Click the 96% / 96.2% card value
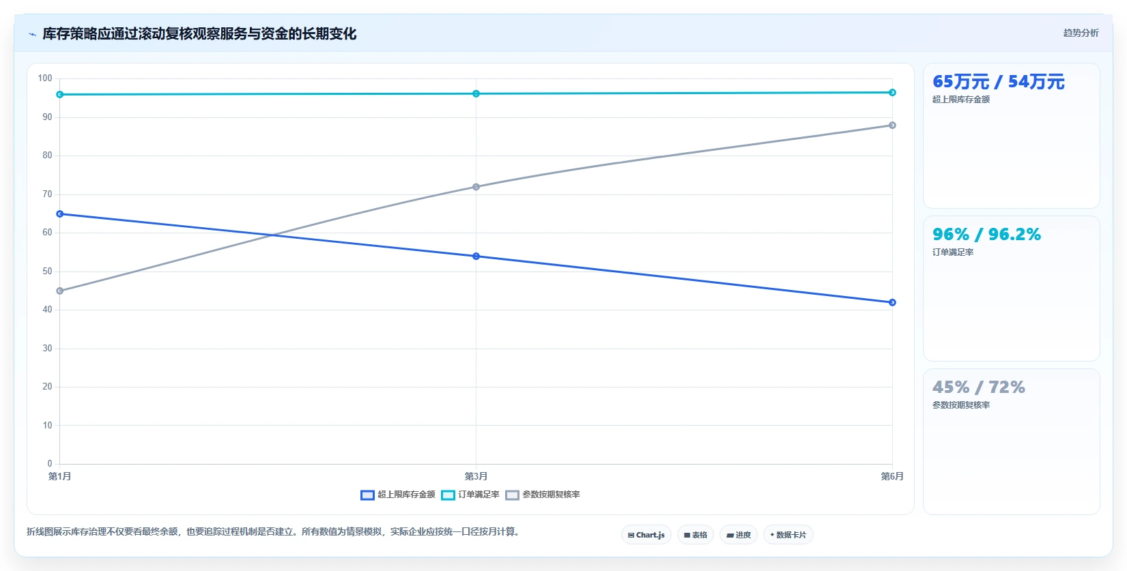Image resolution: width=1127 pixels, height=571 pixels. (x=987, y=235)
